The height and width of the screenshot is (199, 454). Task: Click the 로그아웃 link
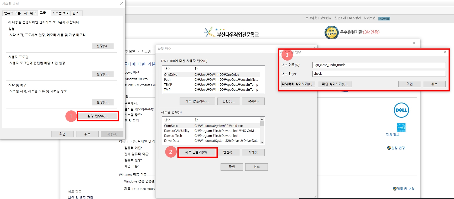(311, 18)
